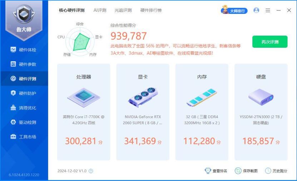Image resolution: width=297 pixels, height=181 pixels.
Task: Click YSSDM-2TN3000 disk description
Action: point(261,120)
